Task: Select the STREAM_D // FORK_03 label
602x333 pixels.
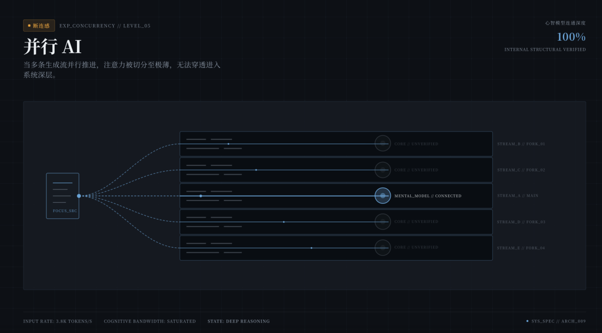Action: click(x=521, y=222)
